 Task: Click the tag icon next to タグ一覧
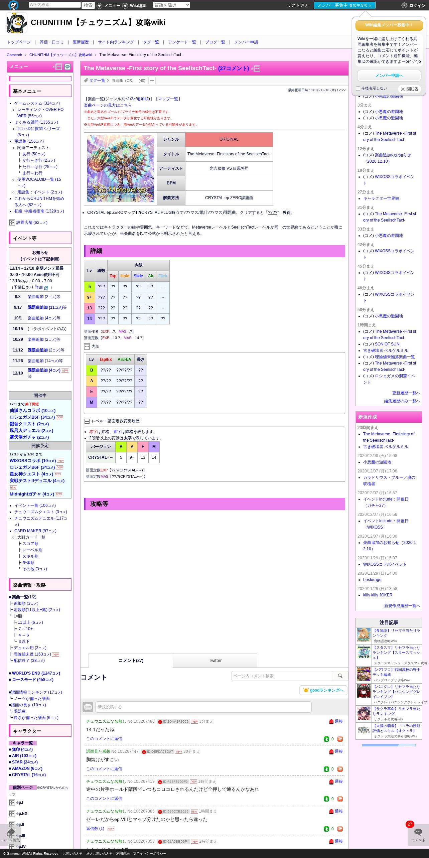pyautogui.click(x=86, y=81)
